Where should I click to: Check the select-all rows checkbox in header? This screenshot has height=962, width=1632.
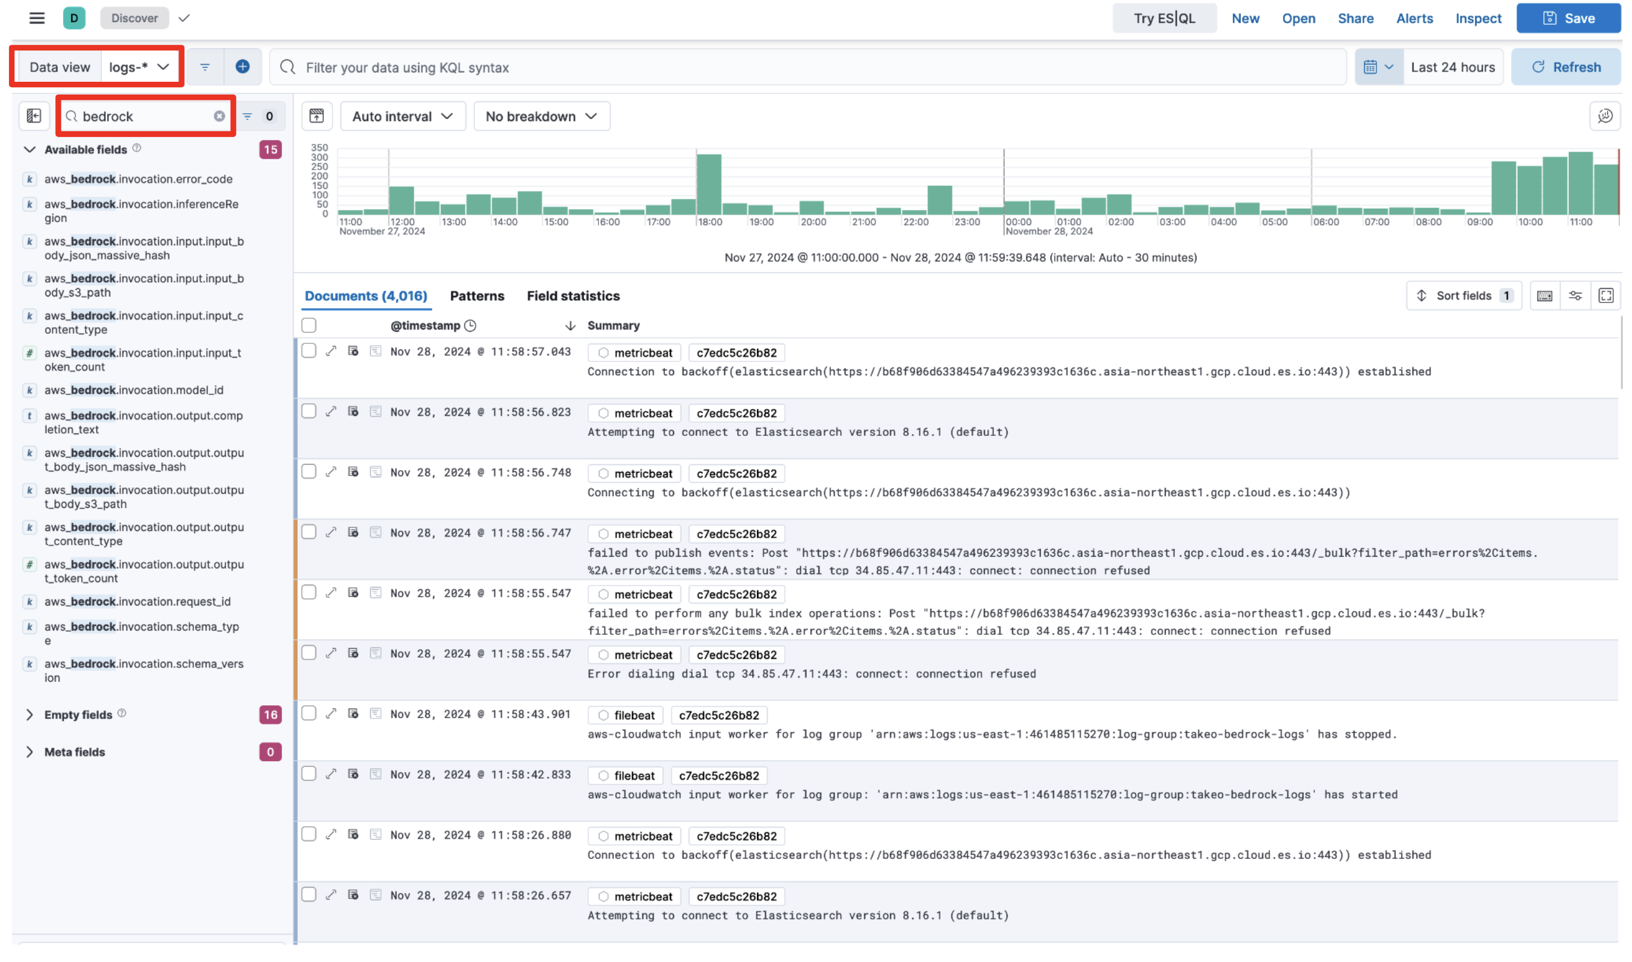coord(309,325)
